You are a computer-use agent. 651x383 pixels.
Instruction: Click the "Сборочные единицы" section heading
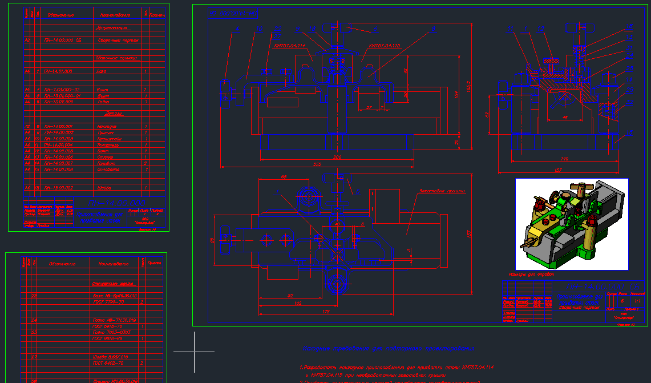(x=116, y=58)
